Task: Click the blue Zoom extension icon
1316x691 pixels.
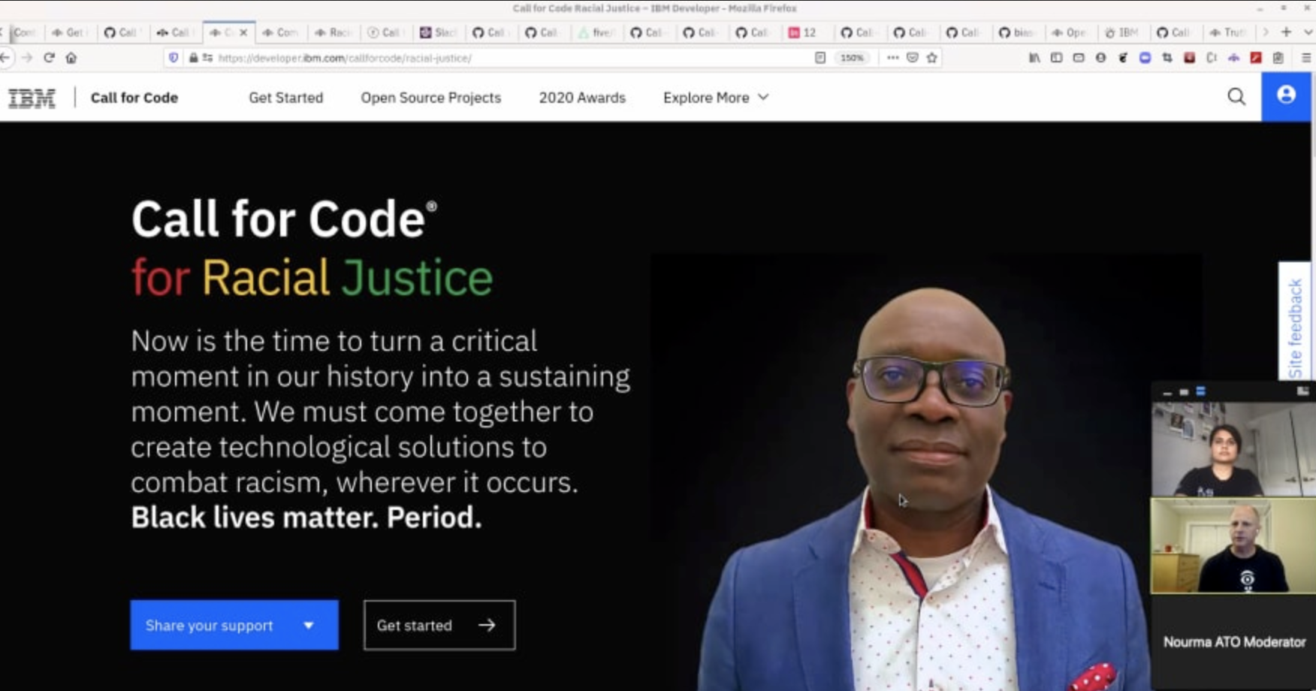Action: 1145,58
